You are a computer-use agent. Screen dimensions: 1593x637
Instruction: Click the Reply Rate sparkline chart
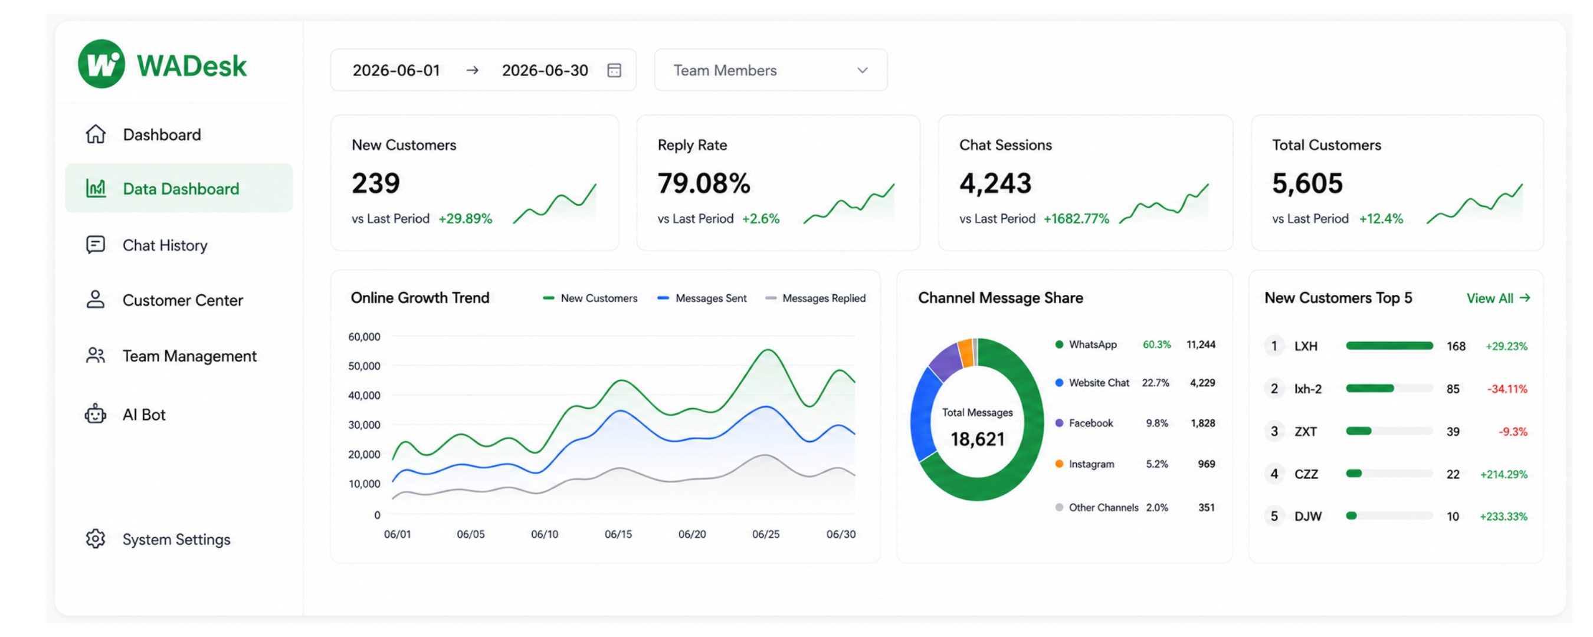[848, 203]
